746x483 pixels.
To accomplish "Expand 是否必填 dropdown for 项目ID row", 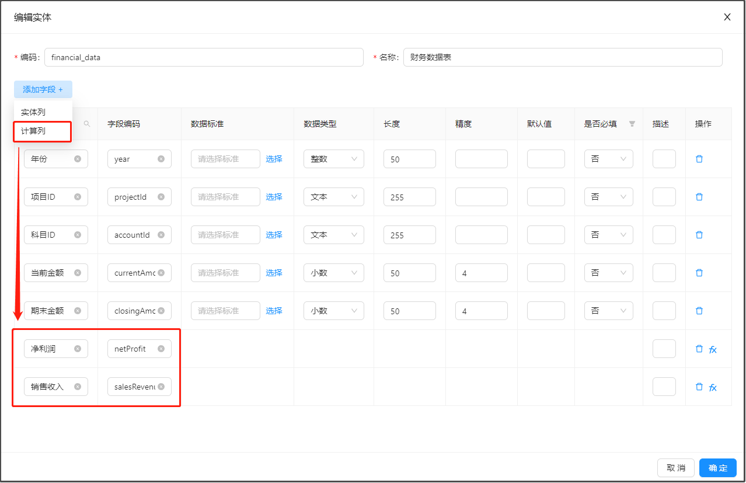I will pos(608,197).
